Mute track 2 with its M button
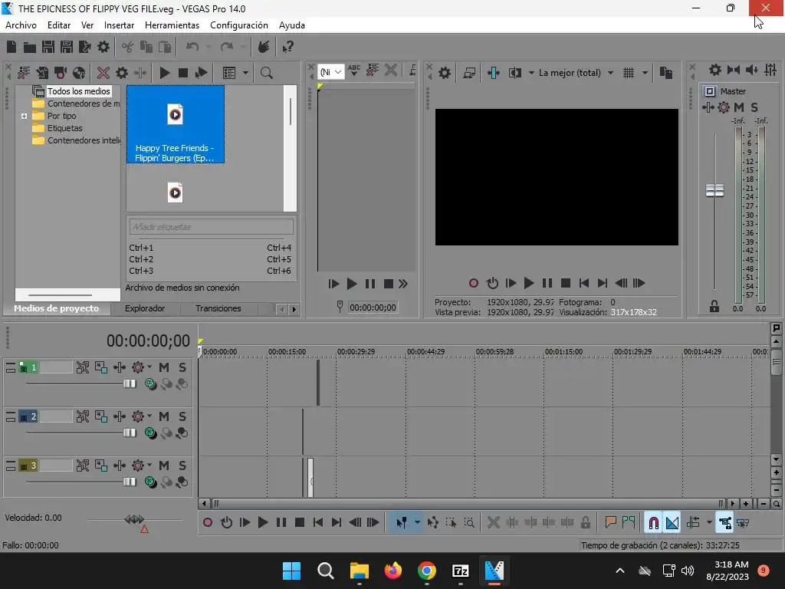Image resolution: width=785 pixels, height=589 pixels. click(164, 416)
